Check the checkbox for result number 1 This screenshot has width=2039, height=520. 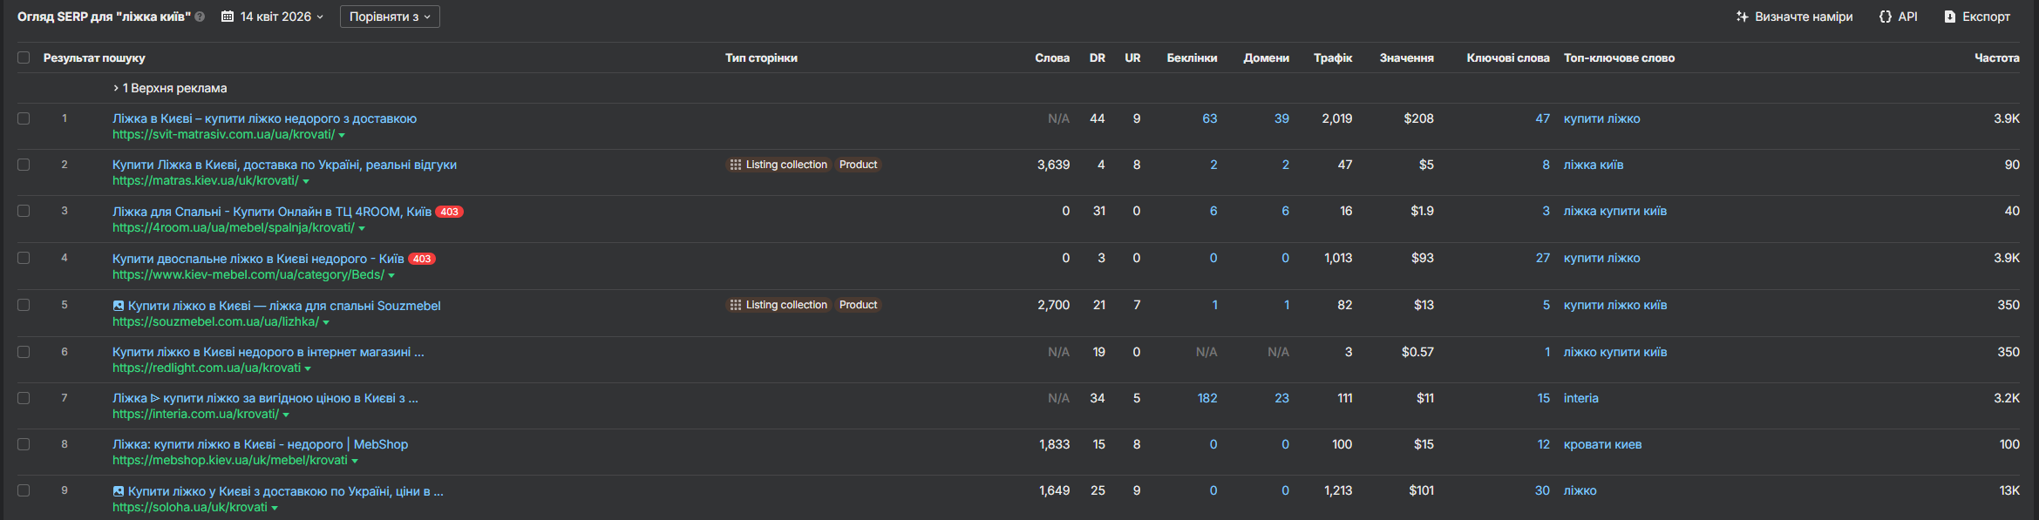pyautogui.click(x=24, y=118)
